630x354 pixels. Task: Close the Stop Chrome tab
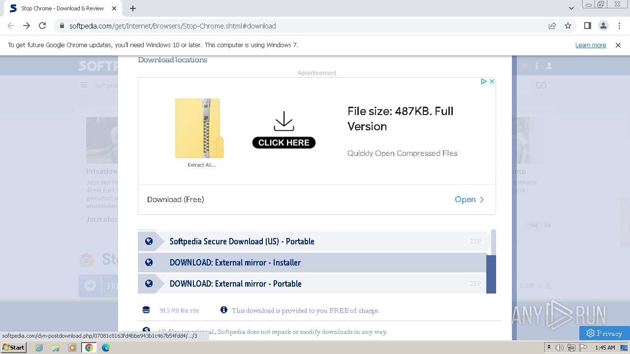114,8
